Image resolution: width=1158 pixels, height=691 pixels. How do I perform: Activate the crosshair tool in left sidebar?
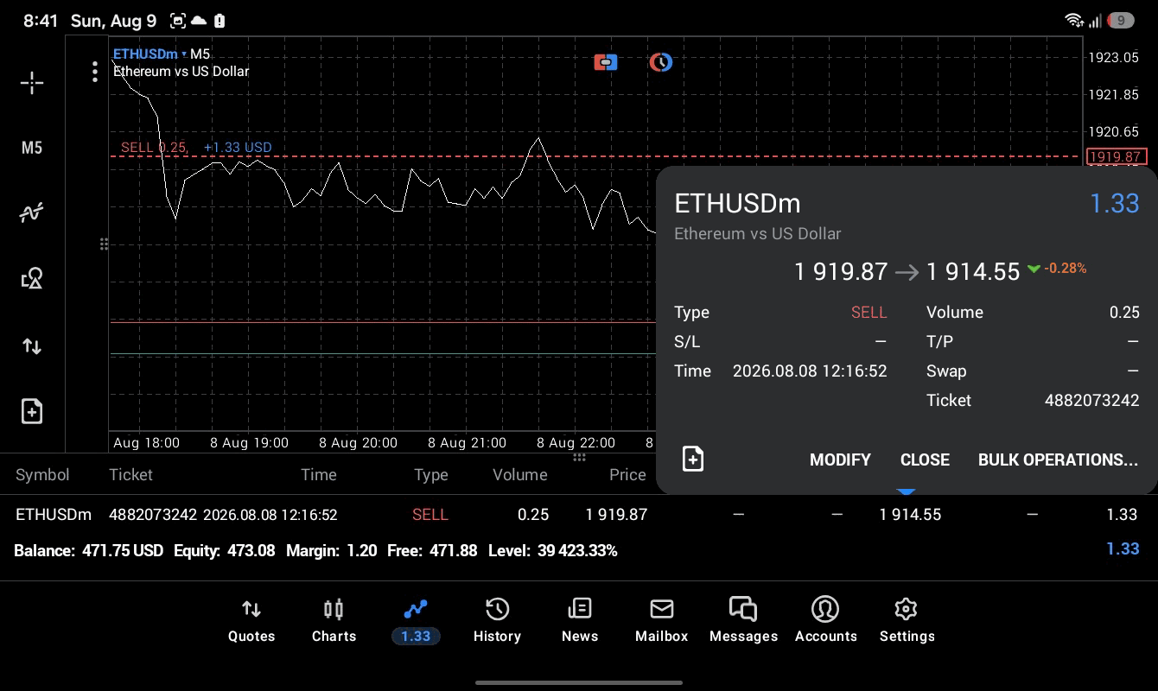[x=32, y=83]
